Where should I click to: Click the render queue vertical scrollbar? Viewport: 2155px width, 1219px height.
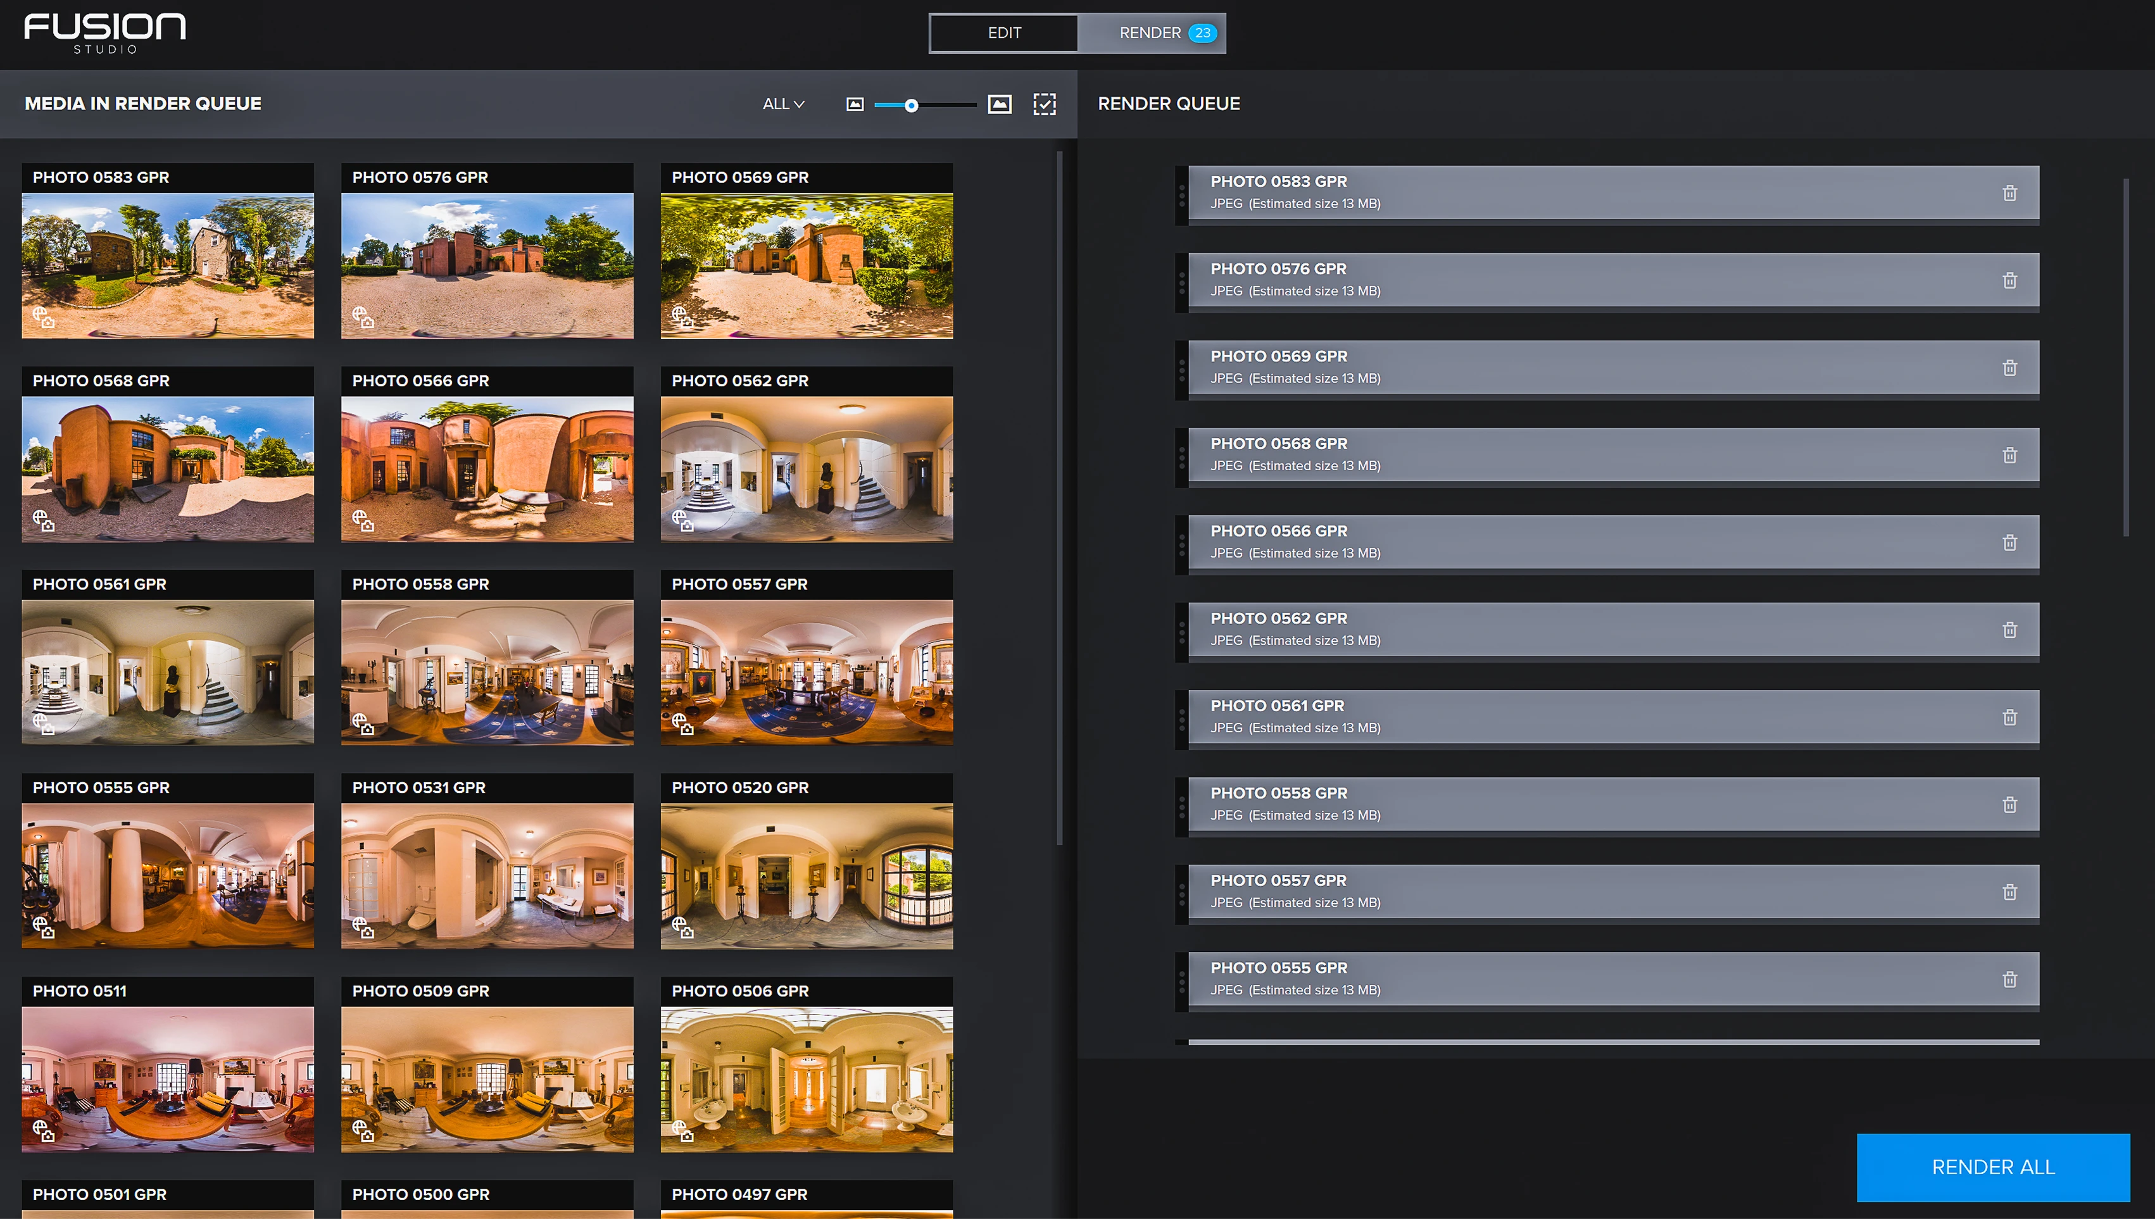point(2126,357)
